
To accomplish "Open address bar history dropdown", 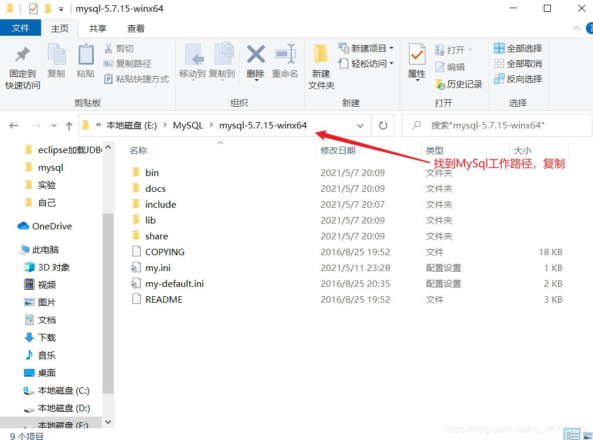I will (x=360, y=126).
